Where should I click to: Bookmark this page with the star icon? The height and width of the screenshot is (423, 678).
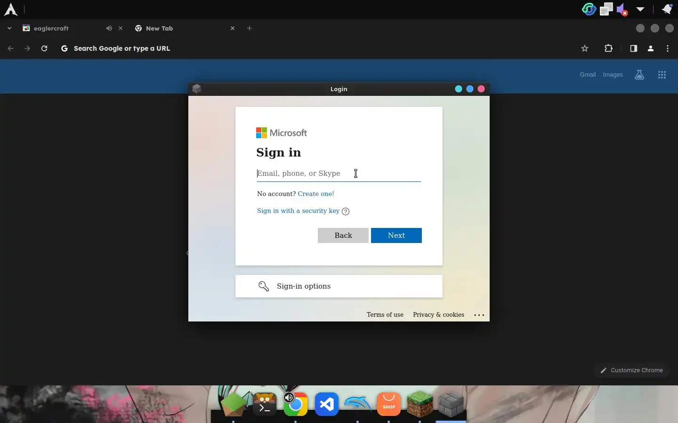pyautogui.click(x=585, y=48)
